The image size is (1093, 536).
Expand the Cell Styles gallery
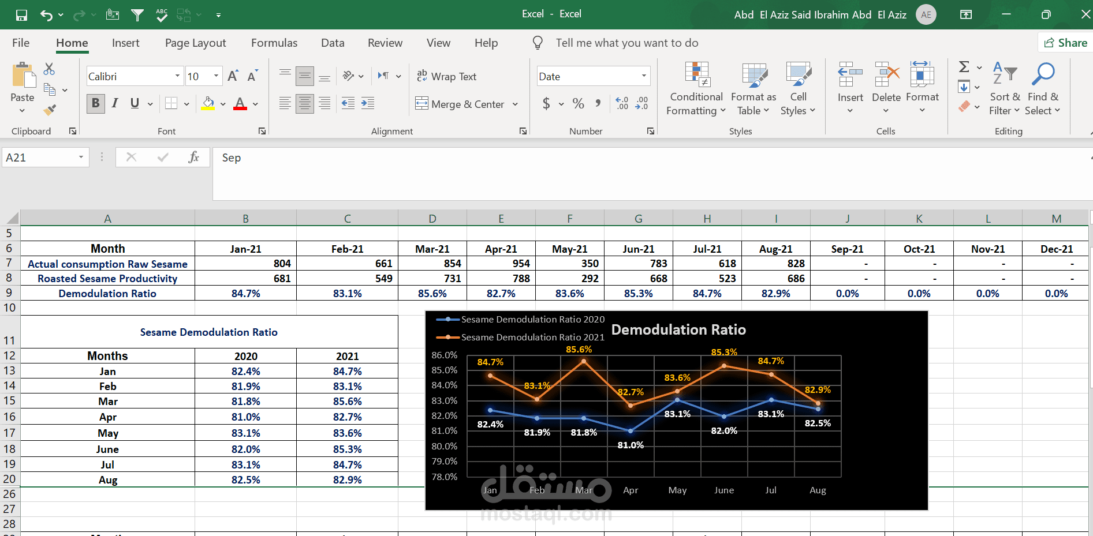[798, 88]
